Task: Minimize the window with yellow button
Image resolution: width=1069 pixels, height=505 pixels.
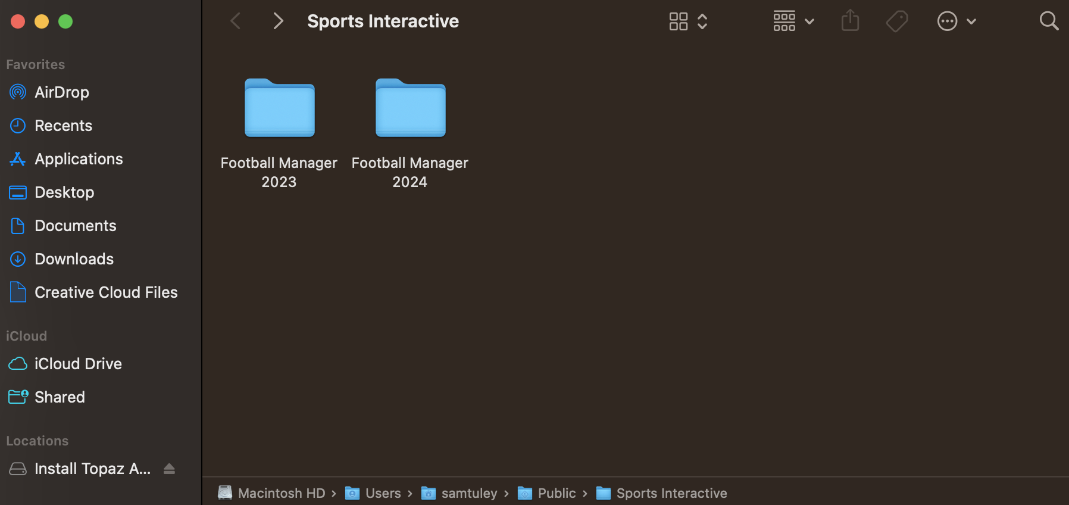Action: pos(42,21)
